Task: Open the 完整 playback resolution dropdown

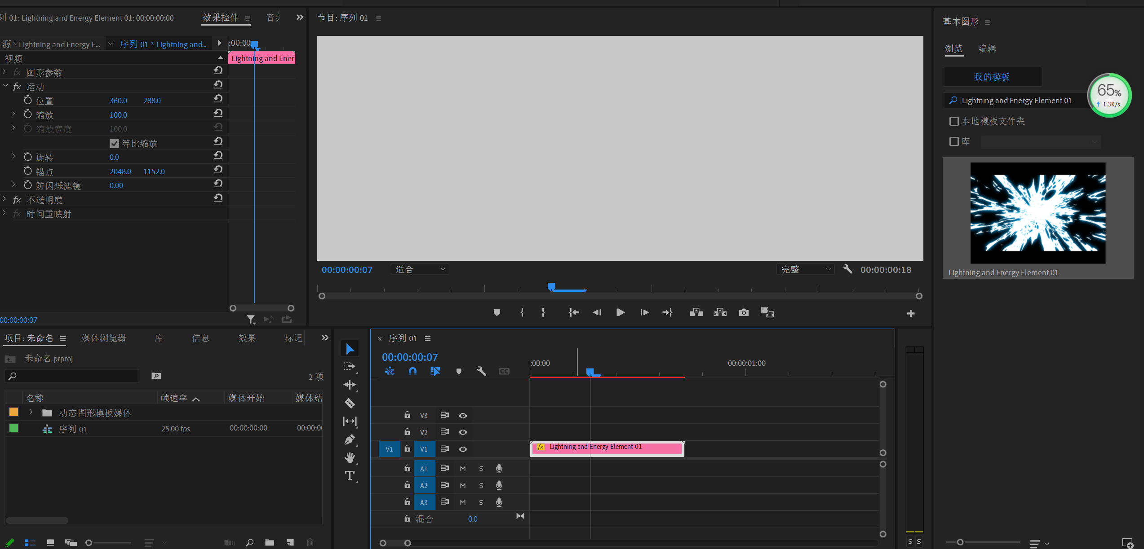Action: (x=805, y=269)
